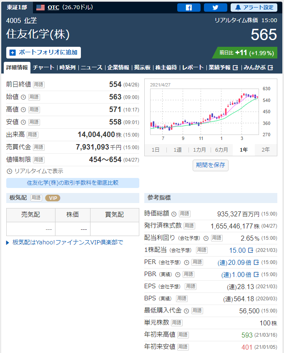Click 用語 glossary badge beside 1株配当
Image resolution: width=284 pixels, height=353 pixels.
point(202,250)
